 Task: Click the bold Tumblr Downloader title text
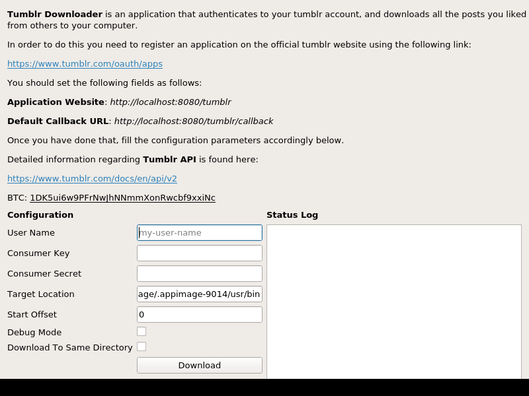pyautogui.click(x=55, y=14)
